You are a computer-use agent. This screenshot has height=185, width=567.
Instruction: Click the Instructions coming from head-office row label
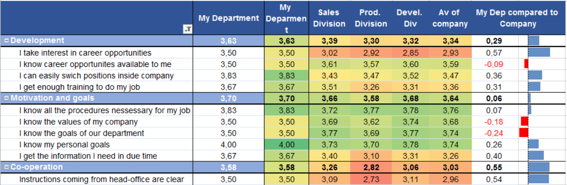point(101,179)
